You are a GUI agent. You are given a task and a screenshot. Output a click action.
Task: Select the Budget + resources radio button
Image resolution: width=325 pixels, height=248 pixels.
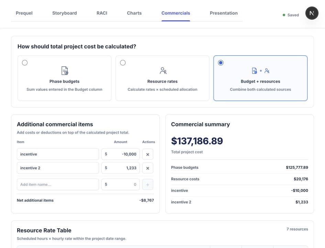(221, 63)
